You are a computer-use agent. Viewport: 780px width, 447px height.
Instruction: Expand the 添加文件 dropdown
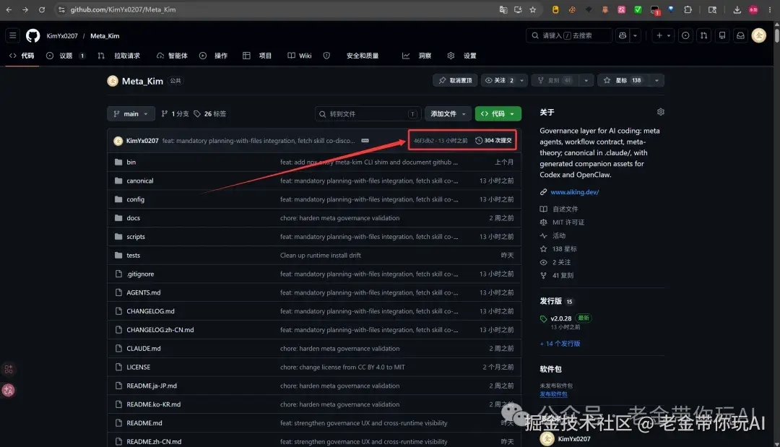[x=448, y=114]
